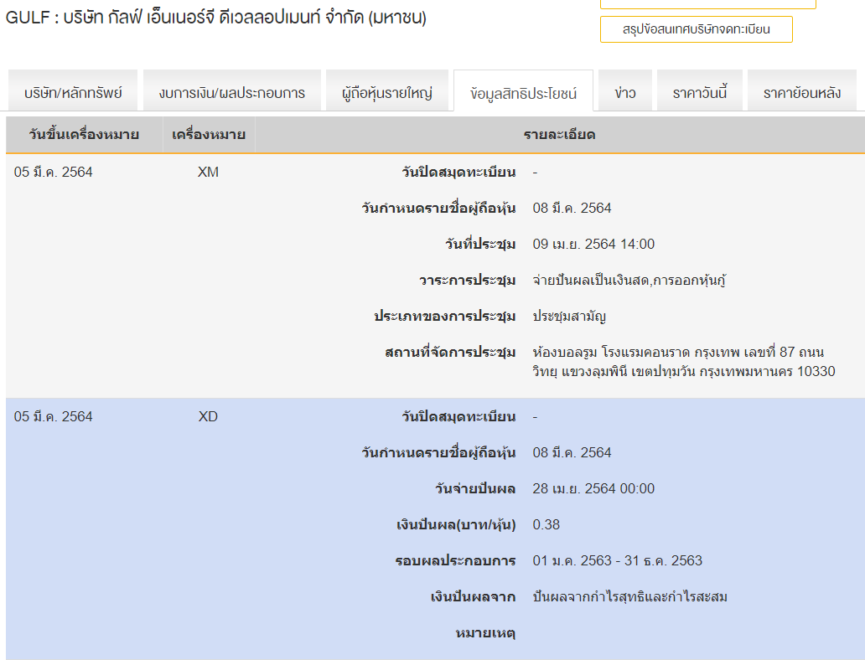
Task: Select dividend payment date 28 เม.ย. 2564 00:00
Action: [593, 488]
